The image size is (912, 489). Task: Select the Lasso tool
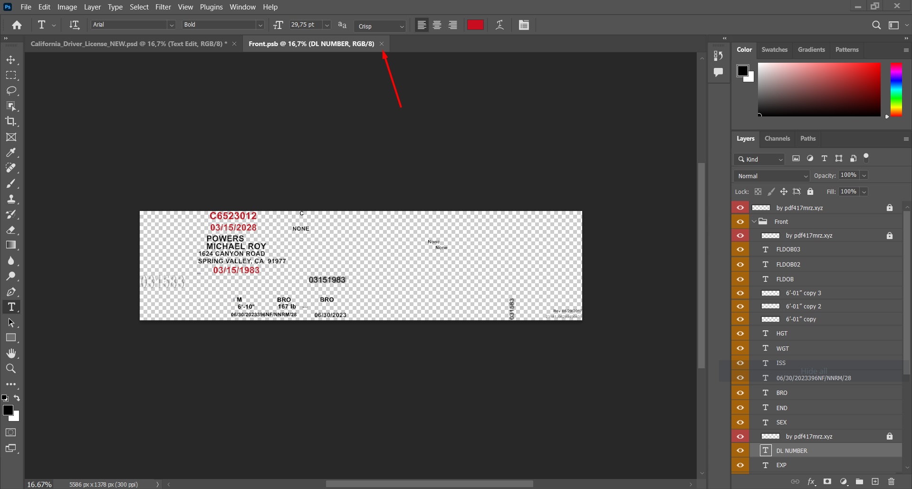click(x=11, y=91)
